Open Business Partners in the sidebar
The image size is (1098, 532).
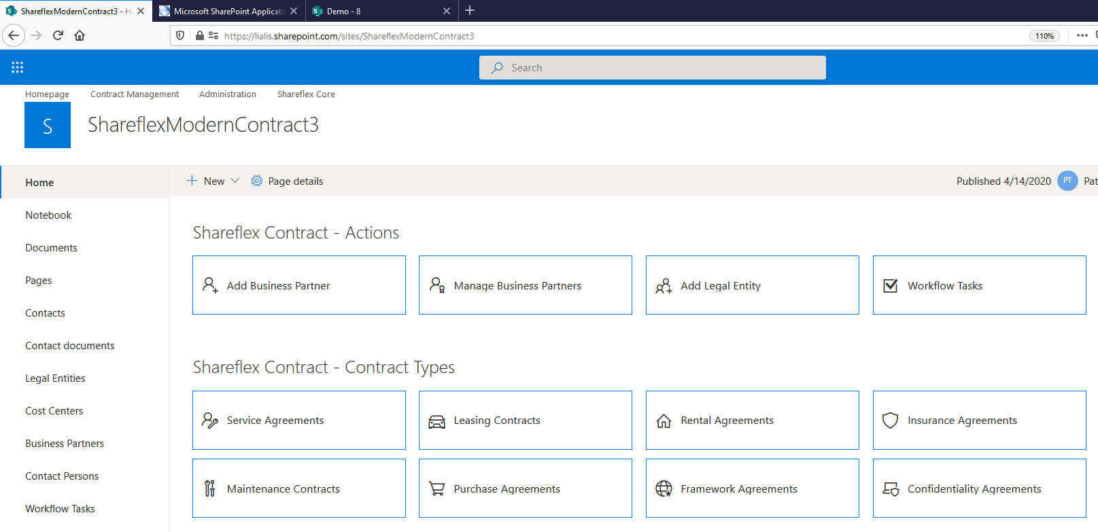[65, 444]
